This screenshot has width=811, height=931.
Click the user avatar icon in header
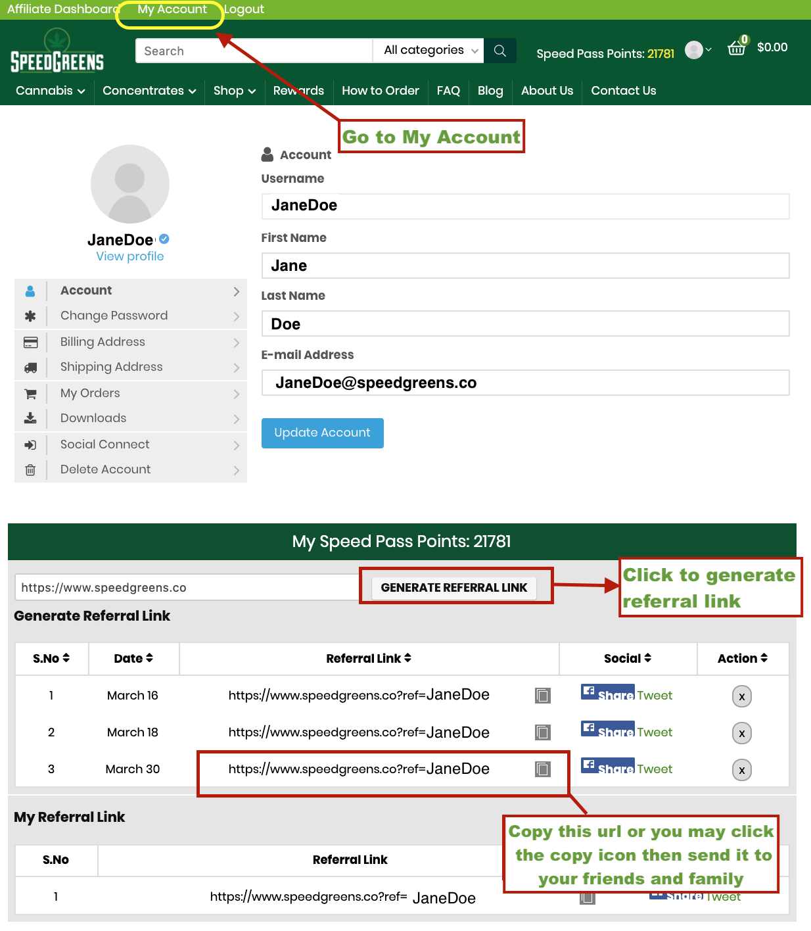694,50
